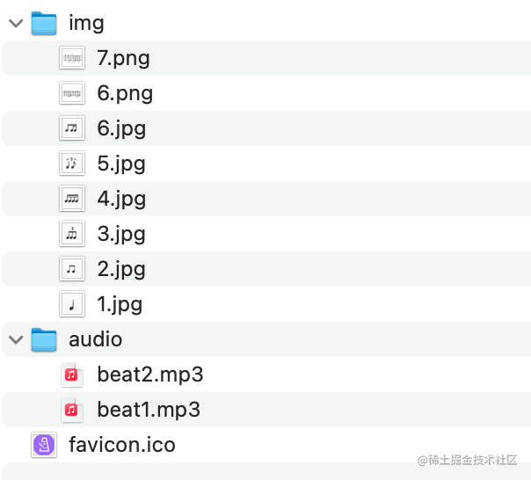Click the 3.jpg thumbnail icon

coord(72,234)
